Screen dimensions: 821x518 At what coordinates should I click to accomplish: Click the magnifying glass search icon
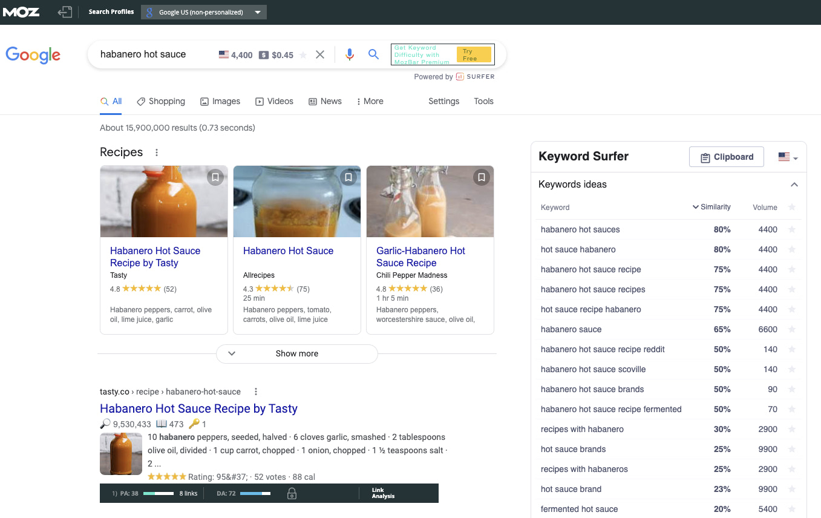click(373, 54)
